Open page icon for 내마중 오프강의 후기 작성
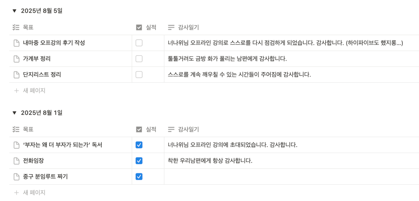The width and height of the screenshot is (419, 201). click(17, 43)
